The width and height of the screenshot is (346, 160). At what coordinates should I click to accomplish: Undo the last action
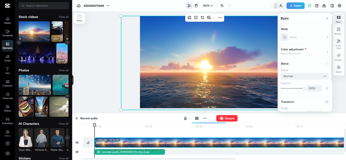[x=222, y=6]
